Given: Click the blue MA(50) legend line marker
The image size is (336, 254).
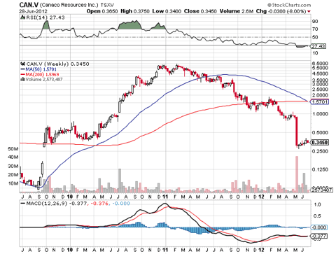Looking at the screenshot, I should point(22,69).
